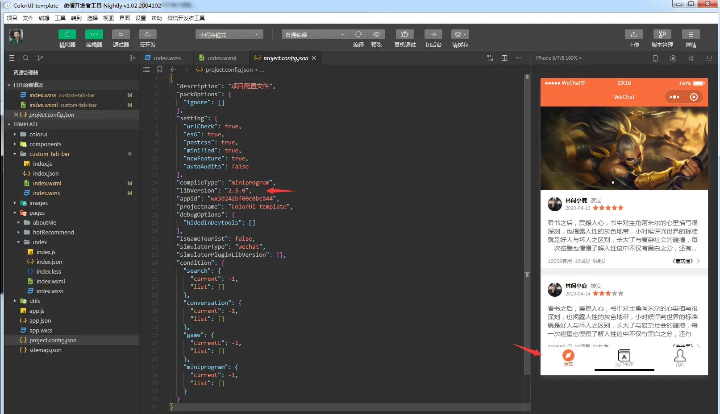The height and width of the screenshot is (414, 720).
Task: Collapse the TEMPLATE section
Action: coord(71,124)
